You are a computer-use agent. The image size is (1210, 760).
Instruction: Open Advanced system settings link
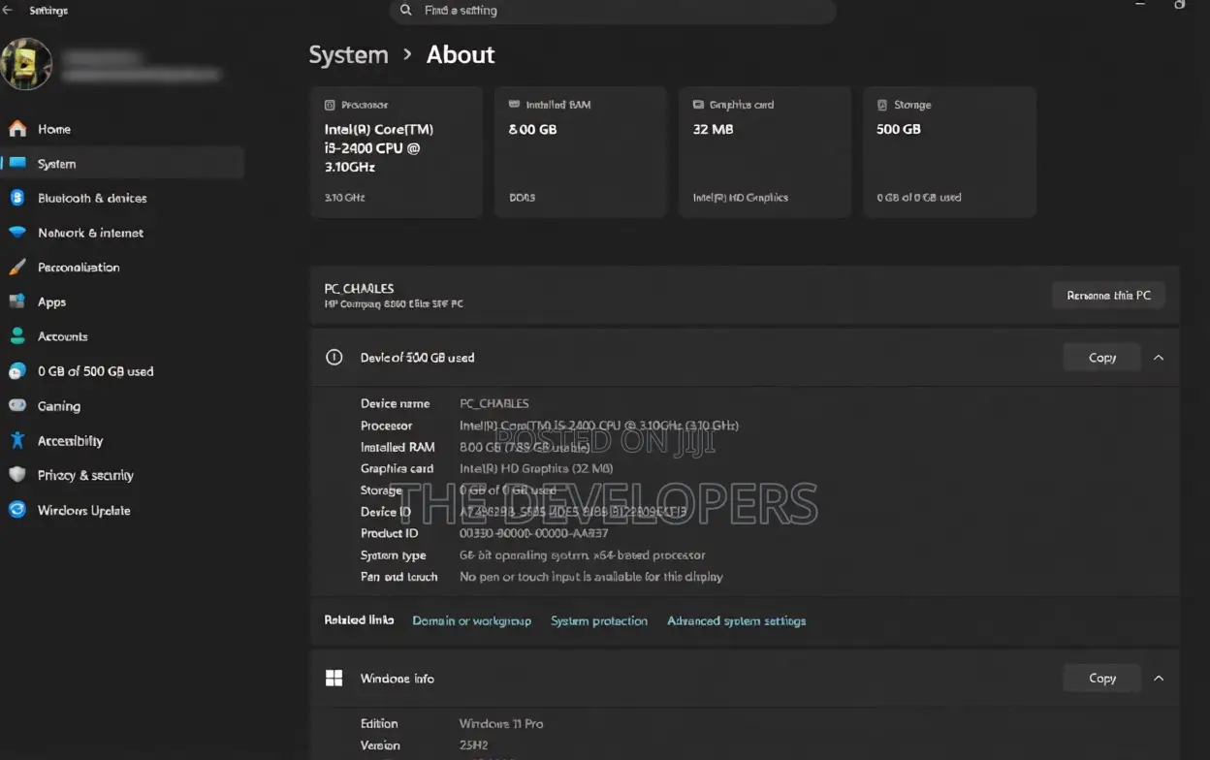(737, 620)
